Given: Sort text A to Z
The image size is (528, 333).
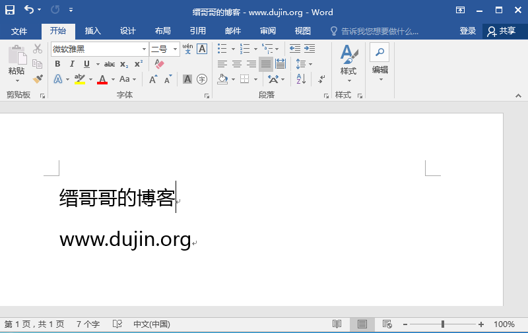Looking at the screenshot, I should tap(301, 79).
